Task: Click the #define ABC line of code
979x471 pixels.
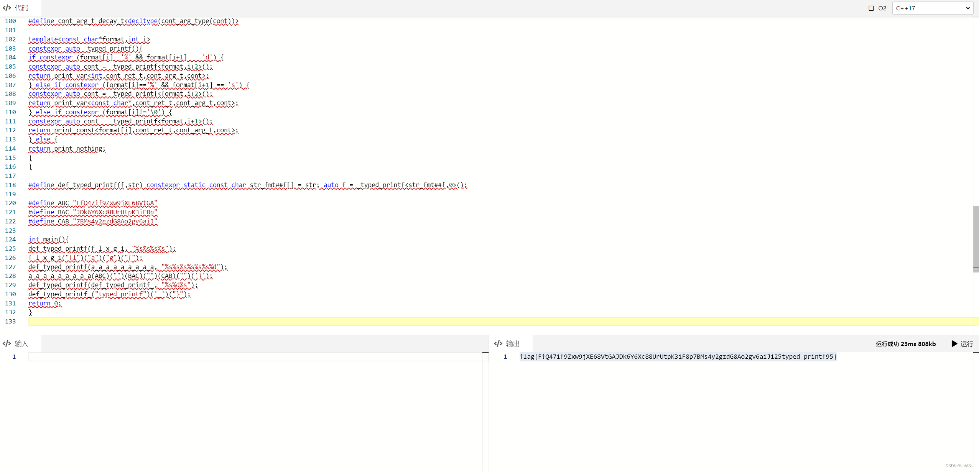Action: click(x=93, y=203)
